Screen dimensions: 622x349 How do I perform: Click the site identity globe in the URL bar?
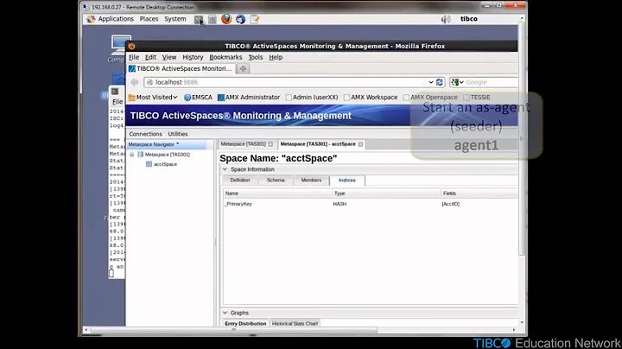point(149,82)
